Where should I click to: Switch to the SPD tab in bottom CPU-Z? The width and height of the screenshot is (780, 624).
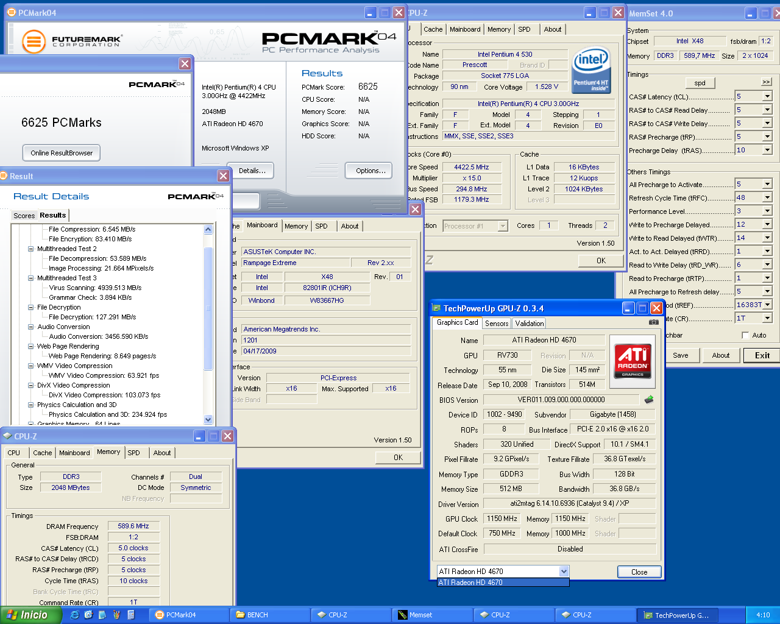coord(134,453)
